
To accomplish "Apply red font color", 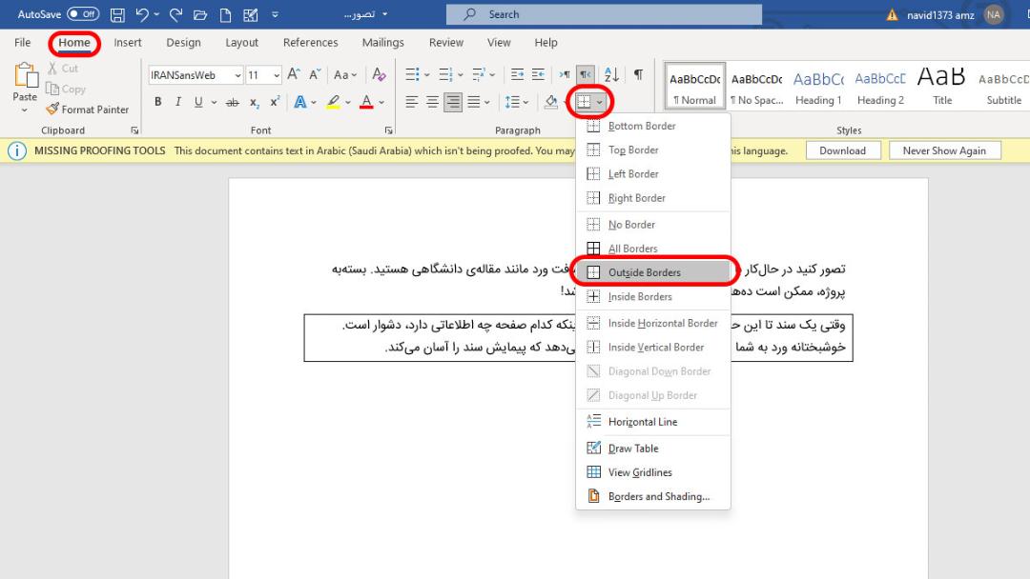I will 366,102.
